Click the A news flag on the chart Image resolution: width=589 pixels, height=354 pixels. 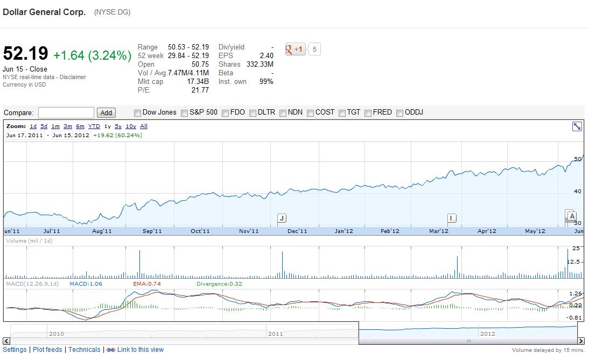pos(572,216)
